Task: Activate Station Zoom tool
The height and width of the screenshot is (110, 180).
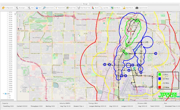Action: click(48, 8)
